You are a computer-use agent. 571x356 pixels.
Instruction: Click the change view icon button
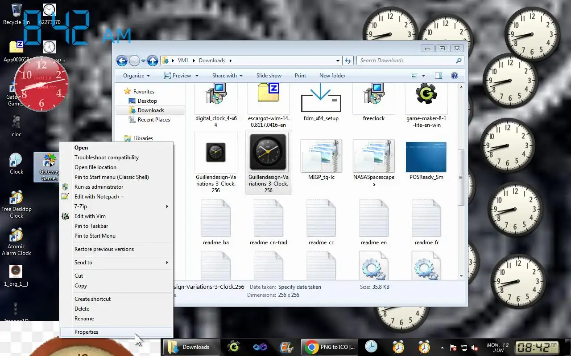414,76
